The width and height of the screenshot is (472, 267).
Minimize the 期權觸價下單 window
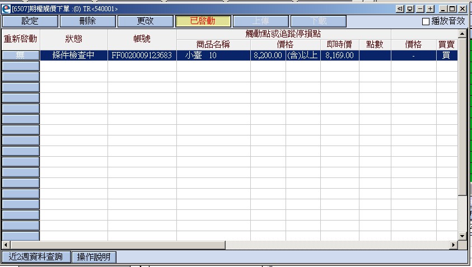442,9
